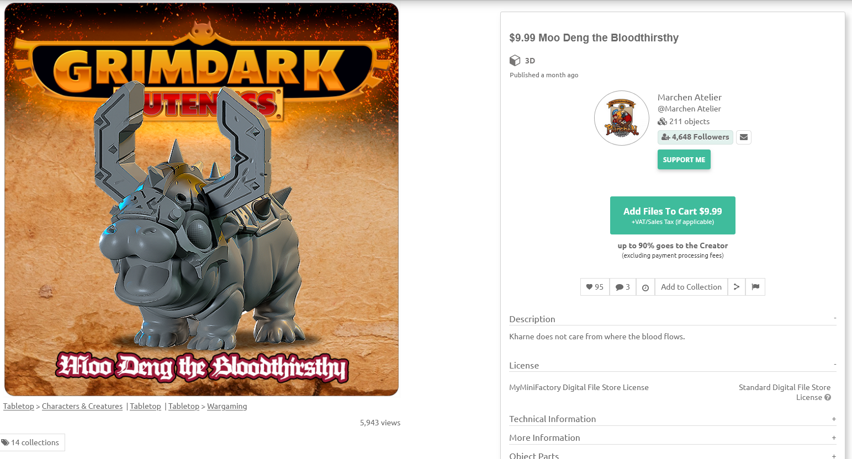
Task: Expand the Technical Information section
Action: pyautogui.click(x=834, y=419)
